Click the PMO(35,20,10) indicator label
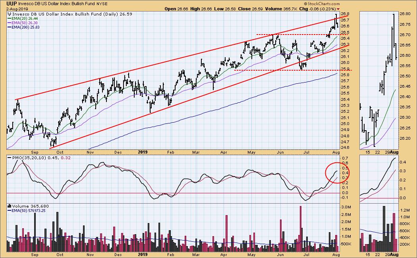 click(29, 158)
